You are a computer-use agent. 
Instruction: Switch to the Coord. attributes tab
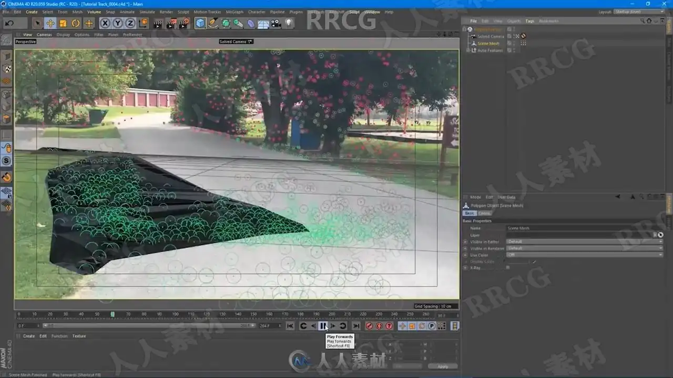pyautogui.click(x=484, y=213)
